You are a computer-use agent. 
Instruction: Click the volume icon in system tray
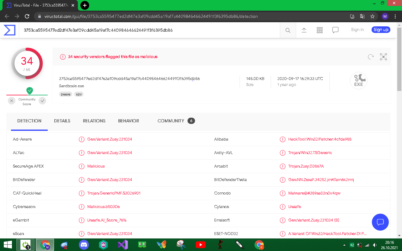pos(375,245)
